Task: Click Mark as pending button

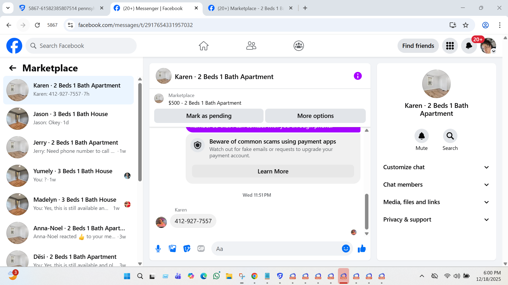Action: coord(209,116)
